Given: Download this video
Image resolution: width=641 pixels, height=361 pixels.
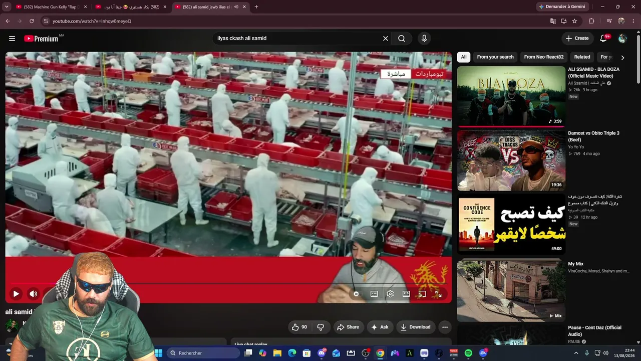Looking at the screenshot, I should click(415, 327).
